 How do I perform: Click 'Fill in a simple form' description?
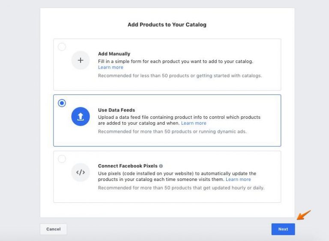coord(176,61)
